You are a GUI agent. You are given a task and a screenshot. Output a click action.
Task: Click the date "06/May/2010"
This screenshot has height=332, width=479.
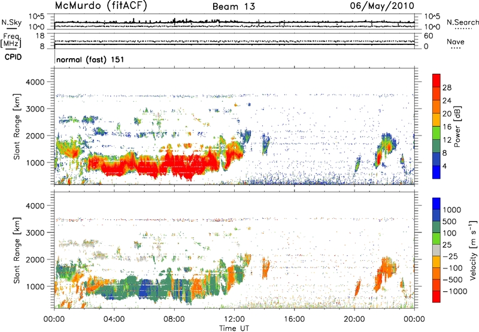[x=382, y=6]
